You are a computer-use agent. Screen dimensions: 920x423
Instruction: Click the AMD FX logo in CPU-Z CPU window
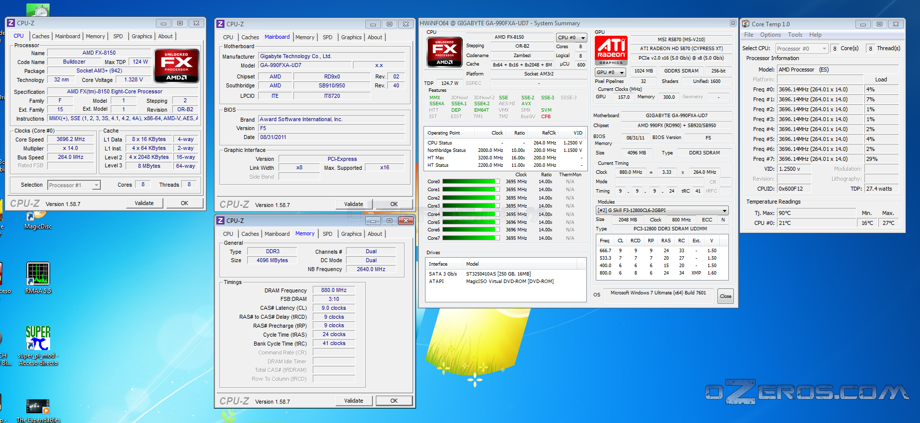coord(177,66)
